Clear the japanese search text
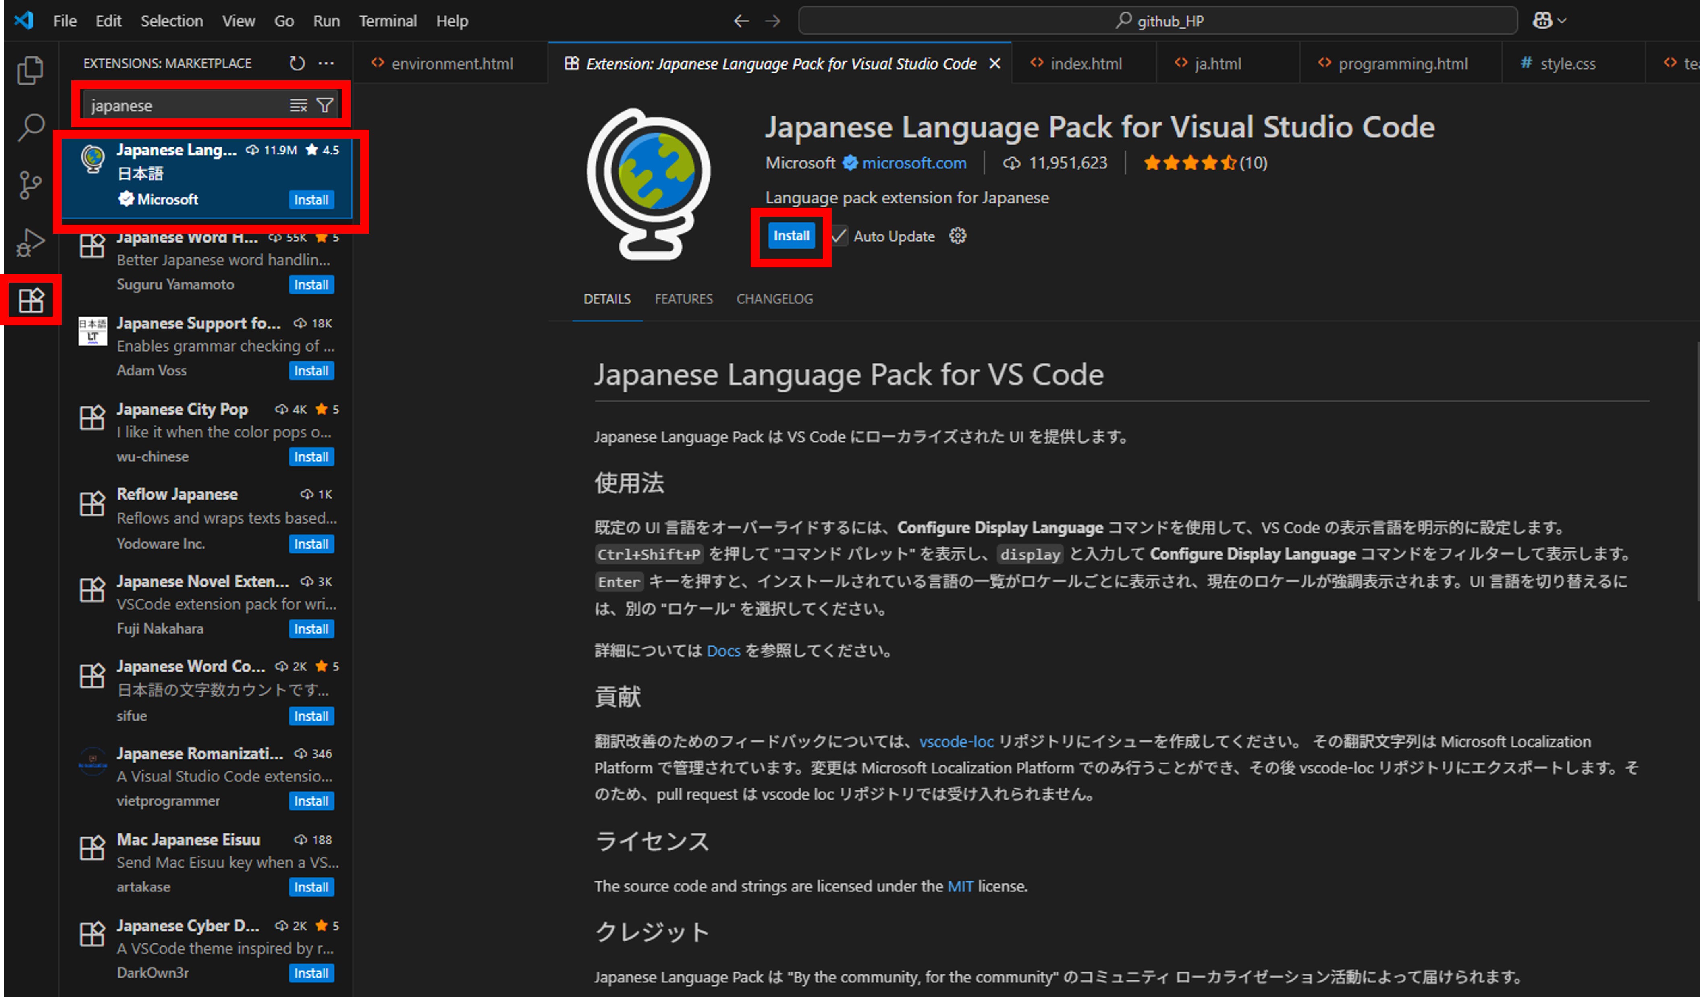This screenshot has width=1700, height=997. coord(298,105)
